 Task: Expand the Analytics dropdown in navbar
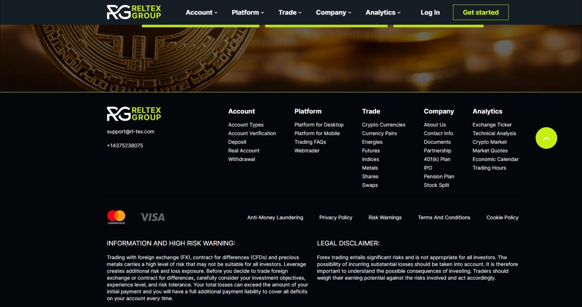coord(383,13)
